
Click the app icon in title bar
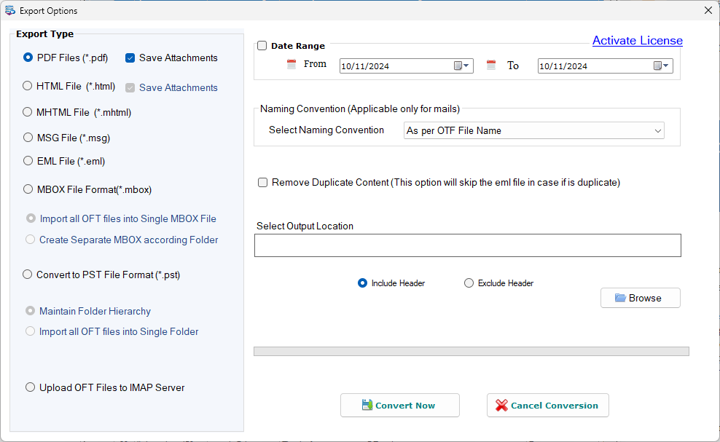coord(9,10)
